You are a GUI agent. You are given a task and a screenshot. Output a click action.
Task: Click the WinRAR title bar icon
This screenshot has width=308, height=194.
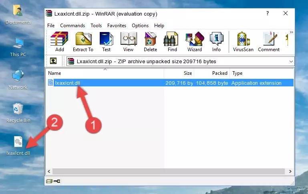pyautogui.click(x=49, y=14)
